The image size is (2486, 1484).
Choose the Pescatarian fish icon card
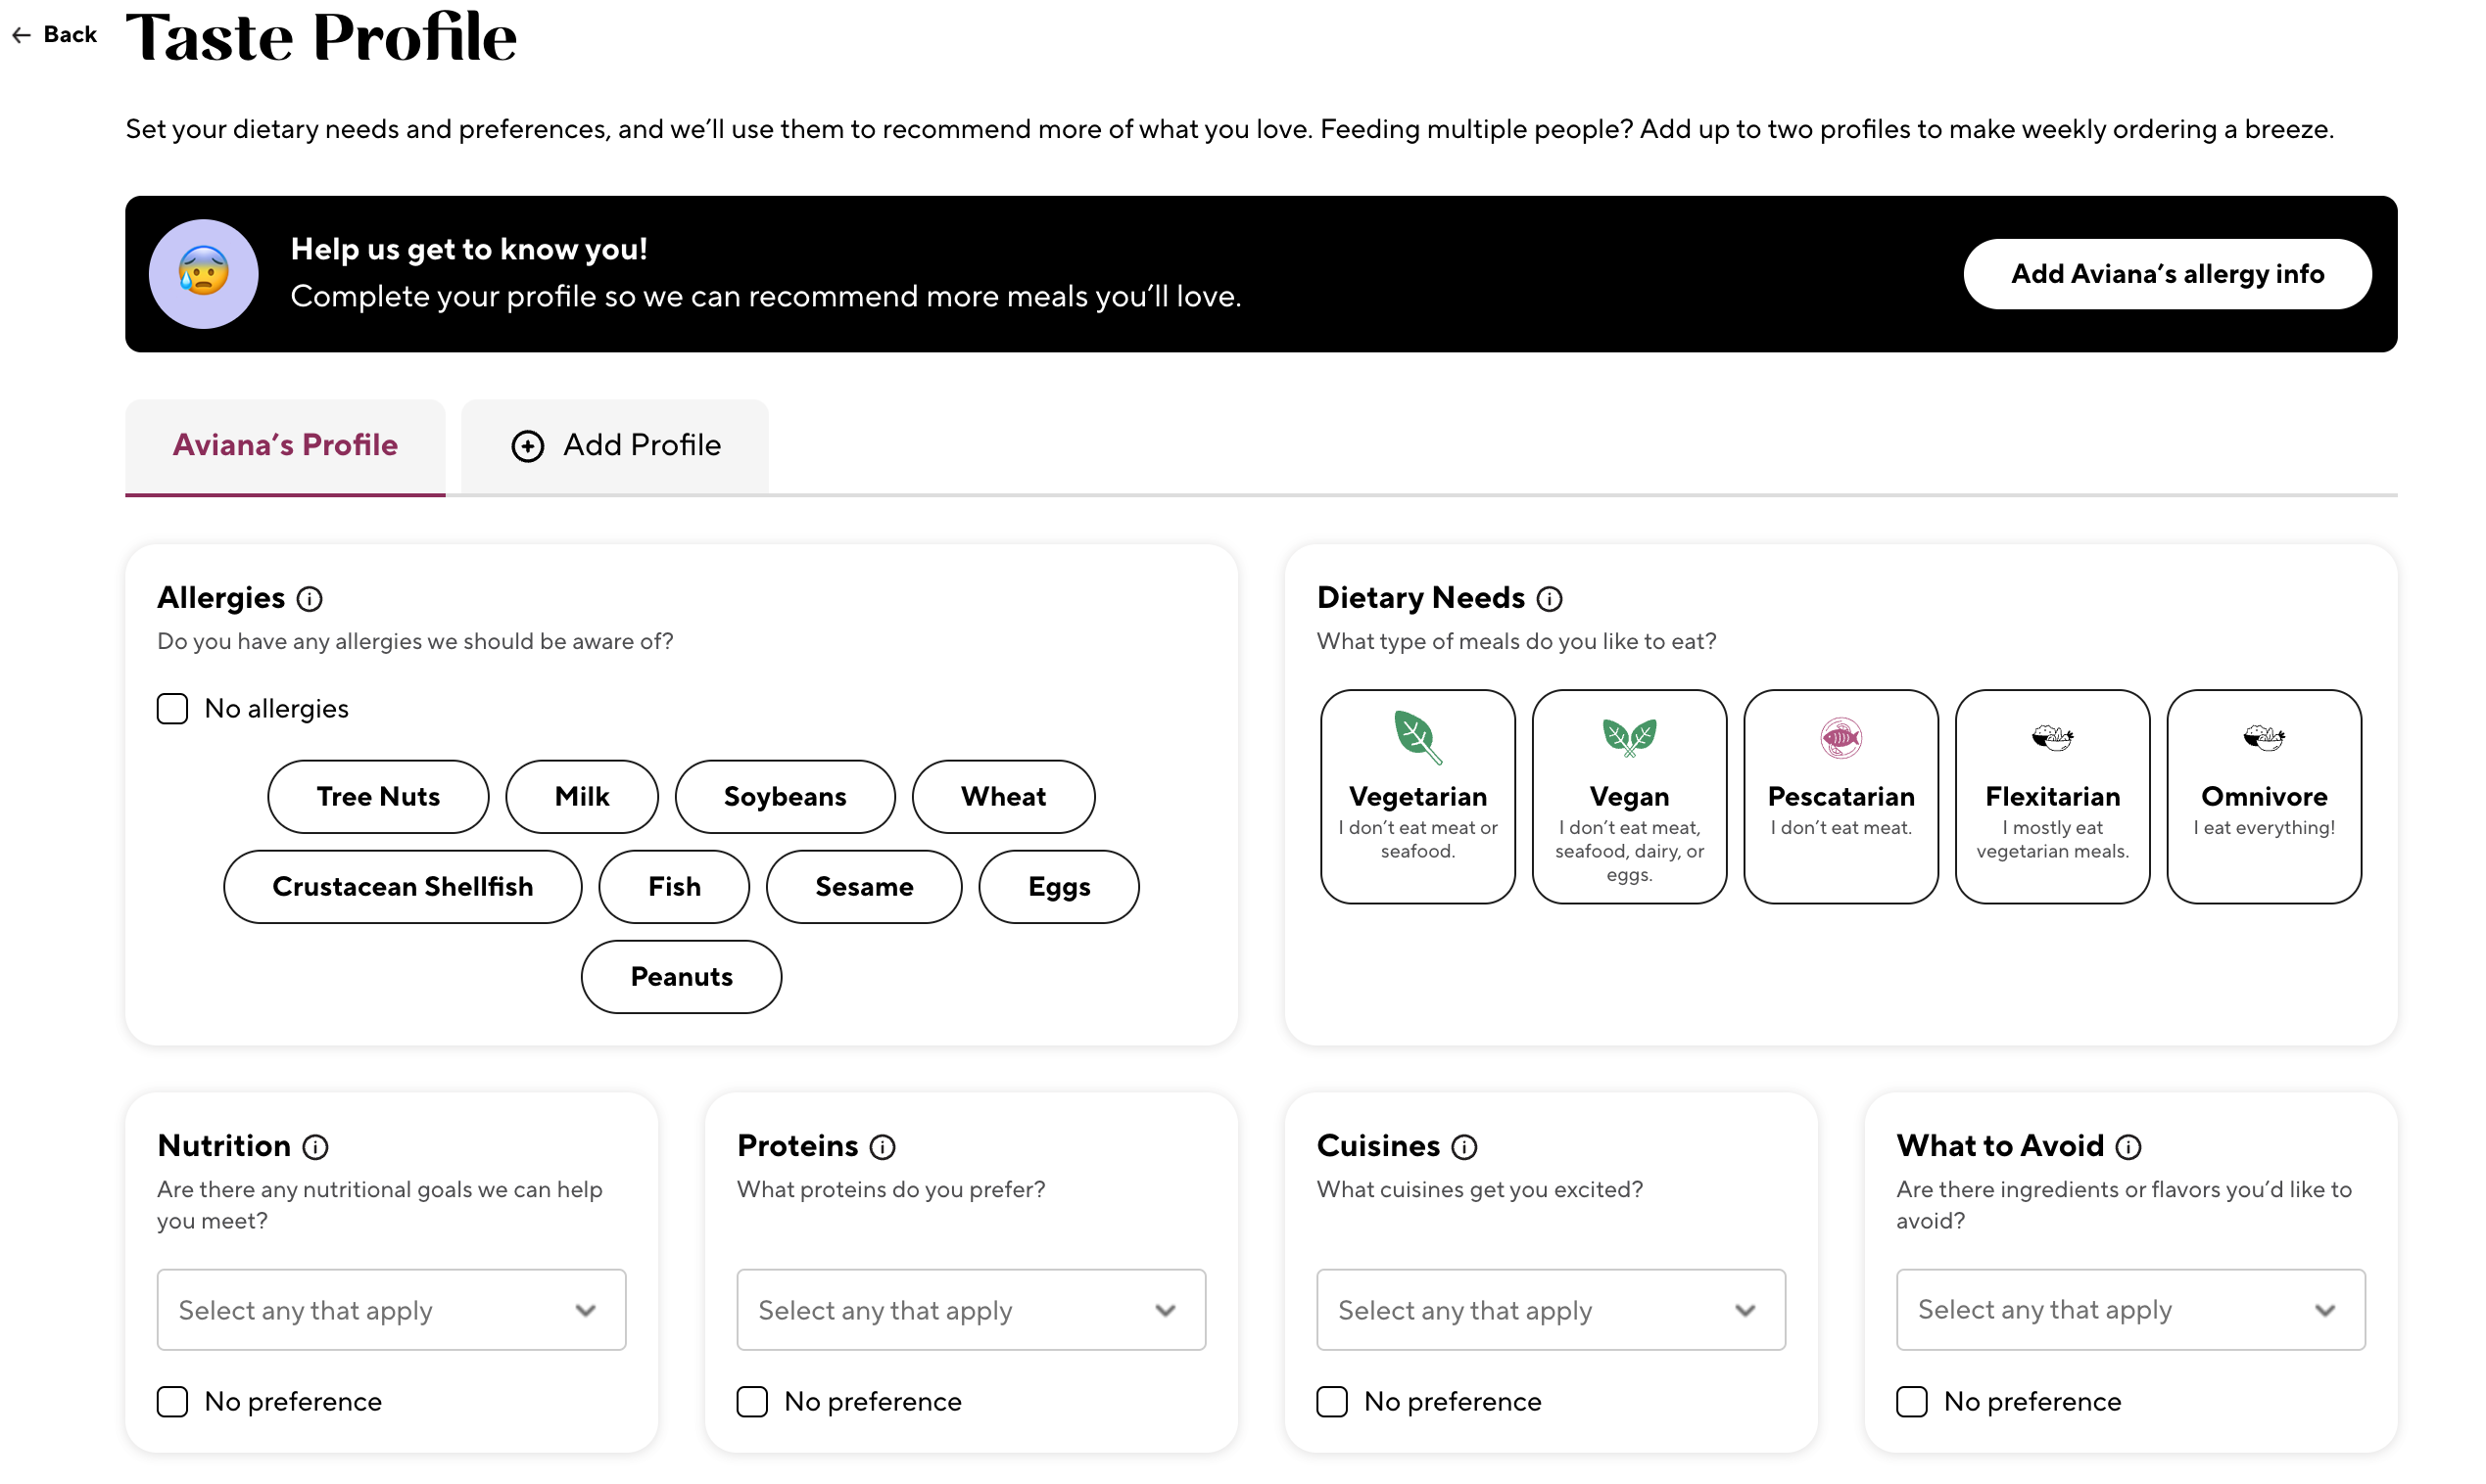(x=1840, y=796)
